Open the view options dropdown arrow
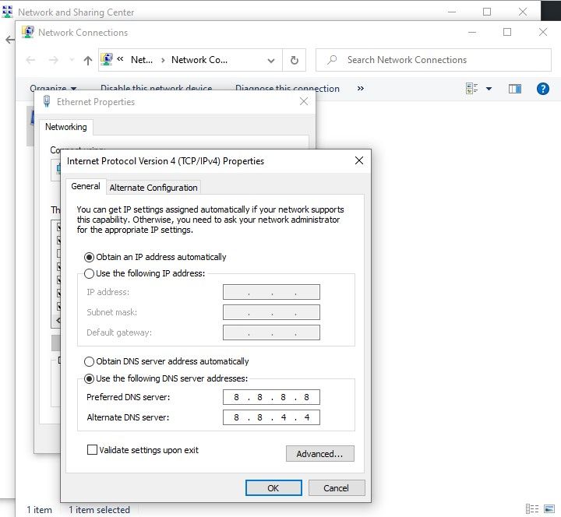Image resolution: width=561 pixels, height=517 pixels. [489, 89]
